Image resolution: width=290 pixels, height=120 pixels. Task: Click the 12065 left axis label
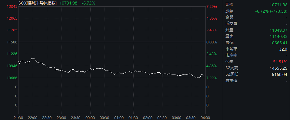pyautogui.click(x=12, y=18)
